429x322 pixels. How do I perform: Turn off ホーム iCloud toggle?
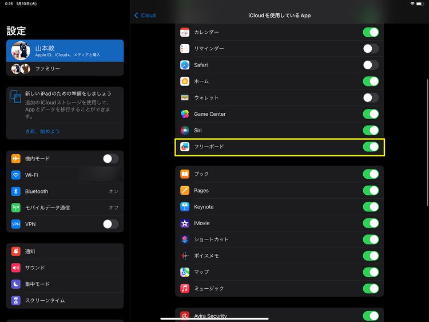371,81
